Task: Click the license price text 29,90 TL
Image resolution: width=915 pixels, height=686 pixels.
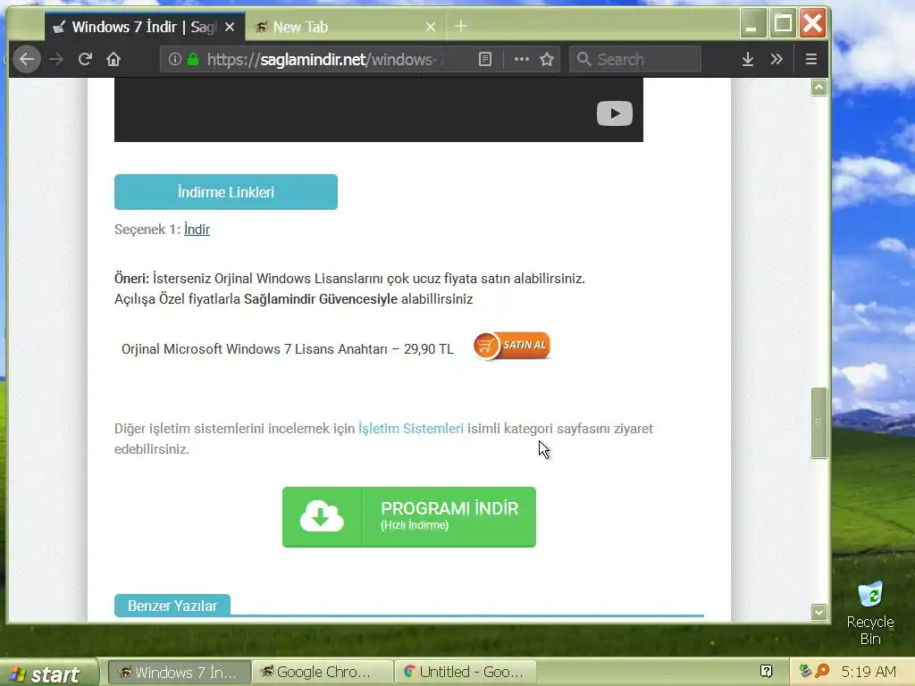Action: (x=428, y=349)
